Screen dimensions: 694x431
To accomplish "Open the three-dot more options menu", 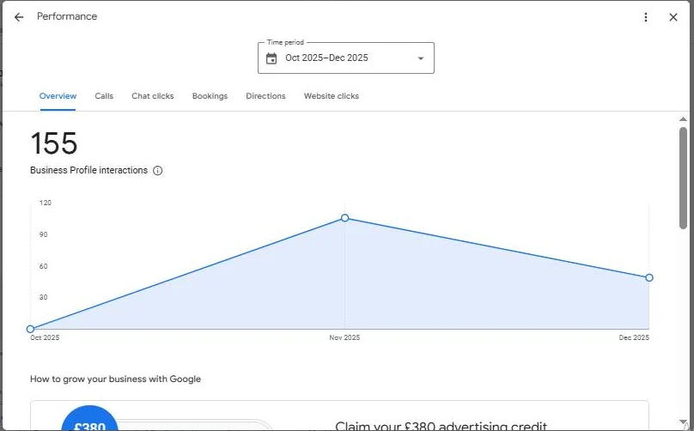I will [646, 17].
